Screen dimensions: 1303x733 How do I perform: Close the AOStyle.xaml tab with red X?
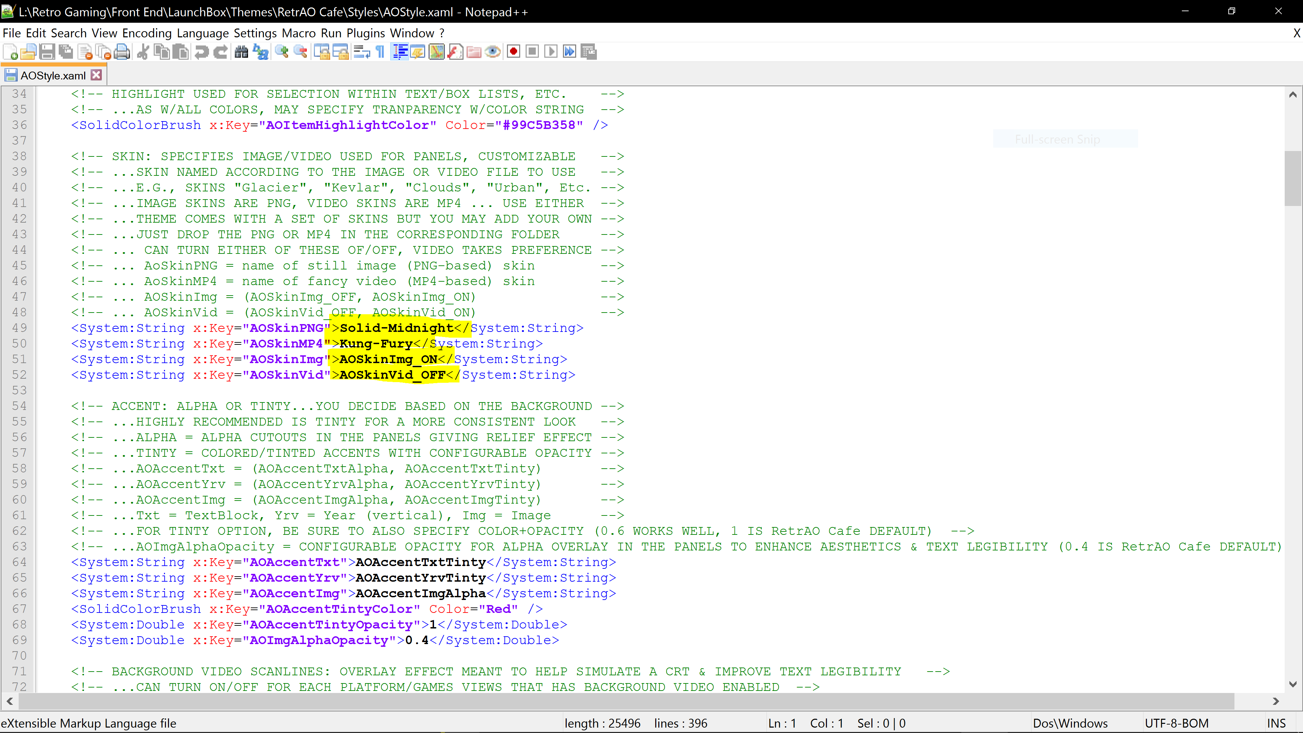point(96,75)
